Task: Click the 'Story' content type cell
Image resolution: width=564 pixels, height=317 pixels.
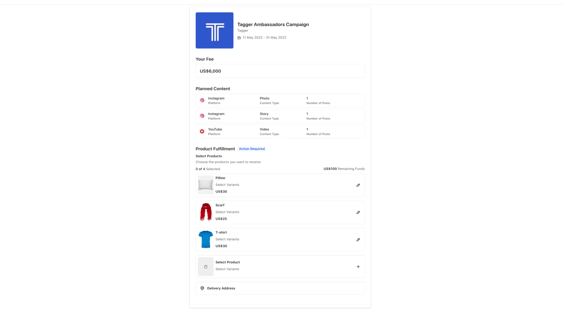Action: pos(269,116)
